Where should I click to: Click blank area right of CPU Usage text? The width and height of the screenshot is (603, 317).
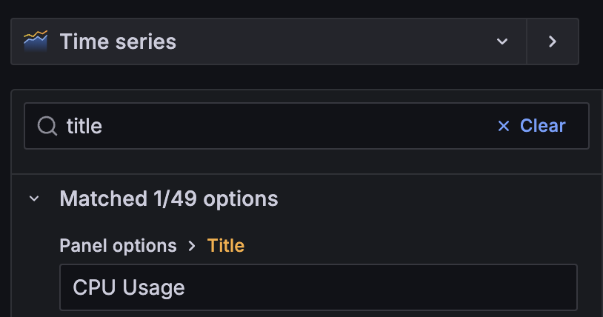(385, 287)
